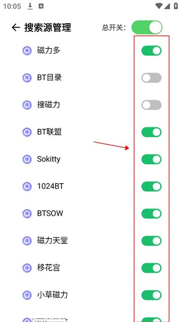Turn off the 小草磁力 toggle
181x322 pixels.
pos(151,295)
